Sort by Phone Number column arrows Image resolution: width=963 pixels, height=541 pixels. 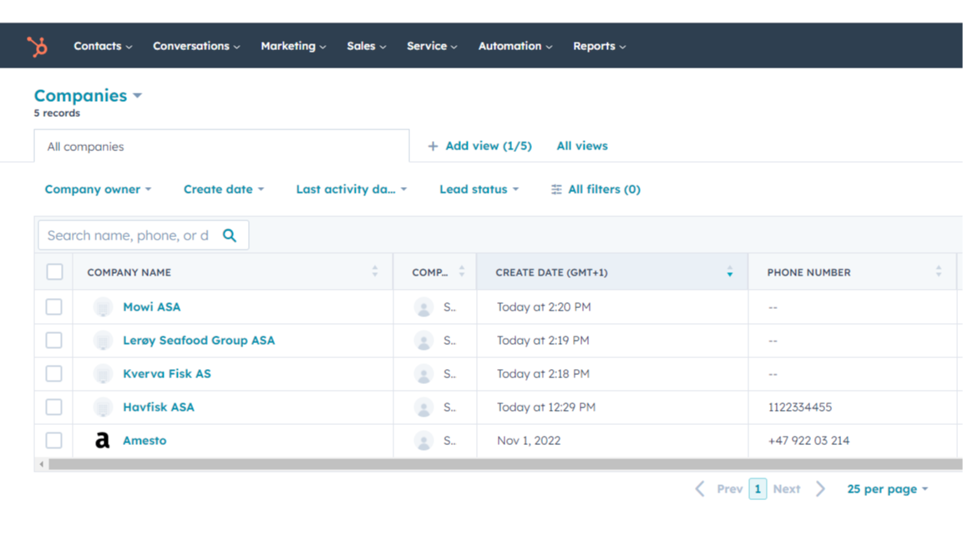(939, 271)
